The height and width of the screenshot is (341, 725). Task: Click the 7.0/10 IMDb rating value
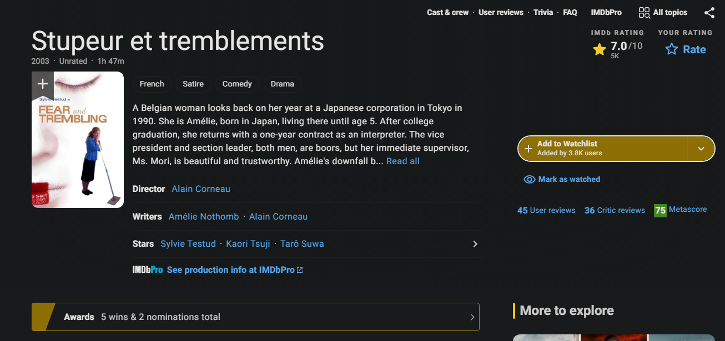pos(627,46)
